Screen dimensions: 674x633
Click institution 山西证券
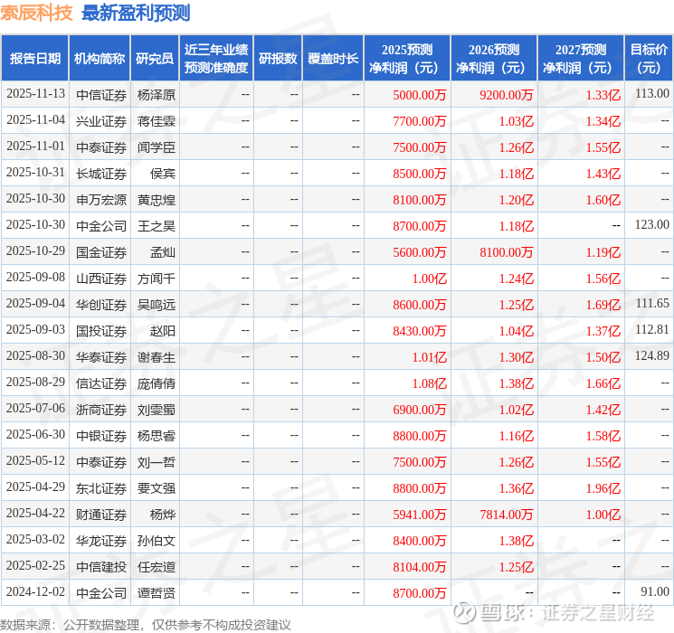coord(101,279)
